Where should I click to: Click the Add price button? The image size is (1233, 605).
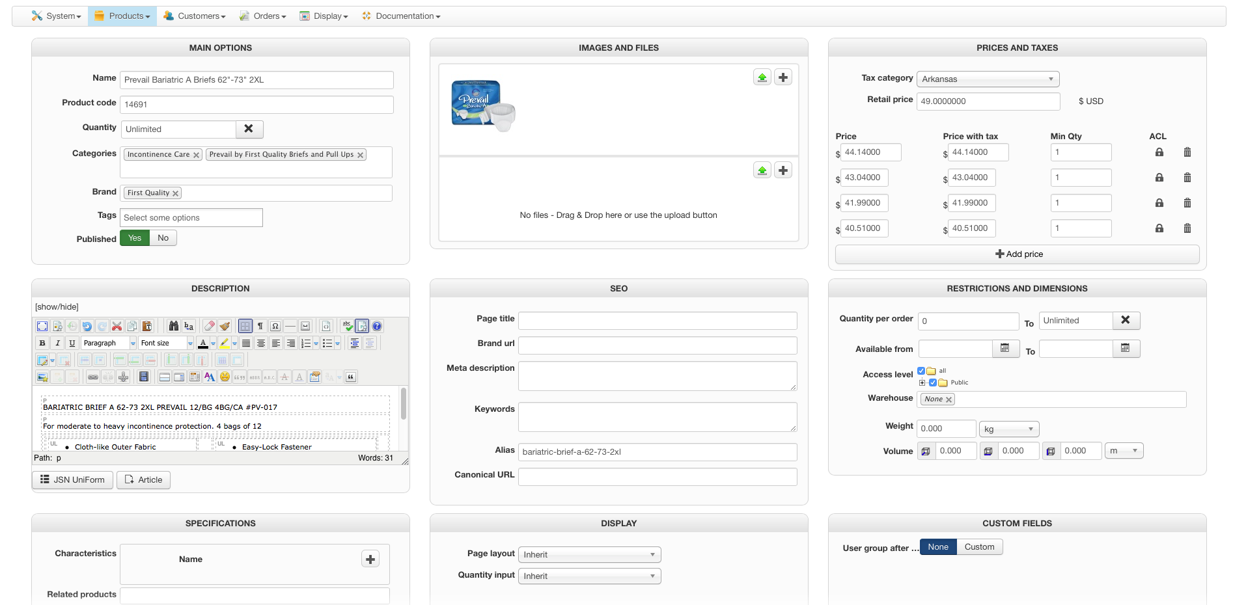[1017, 254]
